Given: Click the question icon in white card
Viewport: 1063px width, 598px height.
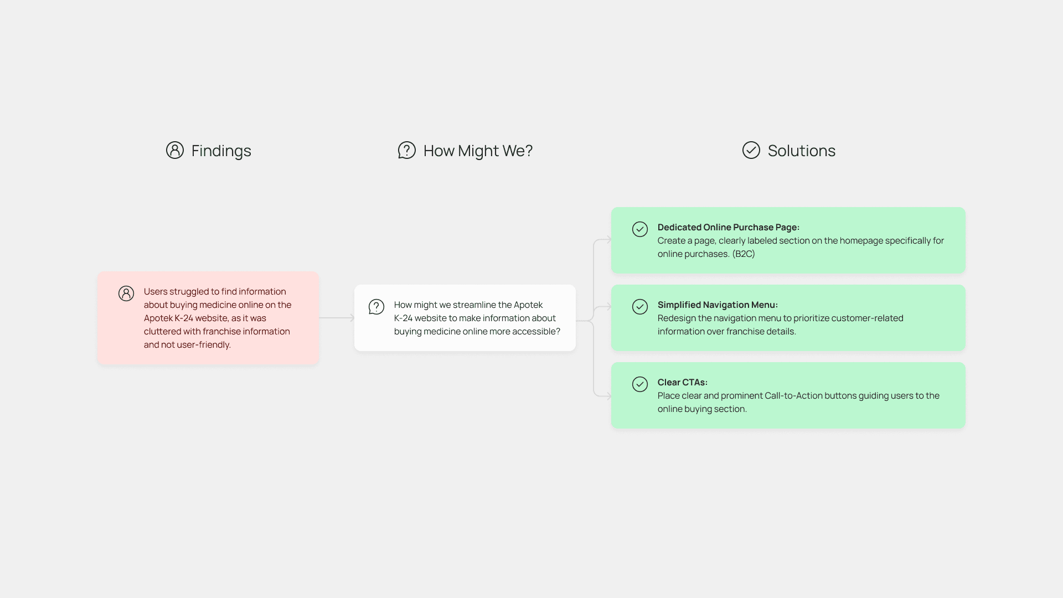Looking at the screenshot, I should tap(376, 307).
